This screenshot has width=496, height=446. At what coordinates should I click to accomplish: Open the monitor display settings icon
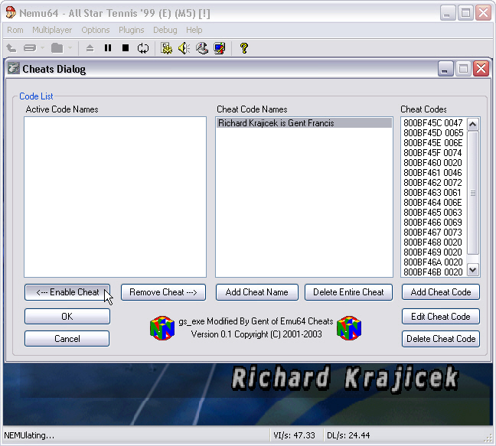220,48
